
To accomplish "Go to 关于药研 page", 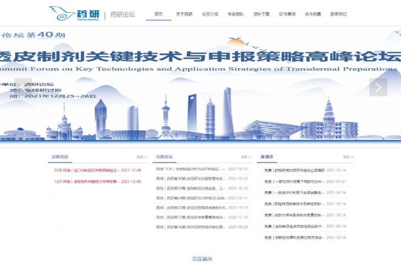I will coord(184,14).
